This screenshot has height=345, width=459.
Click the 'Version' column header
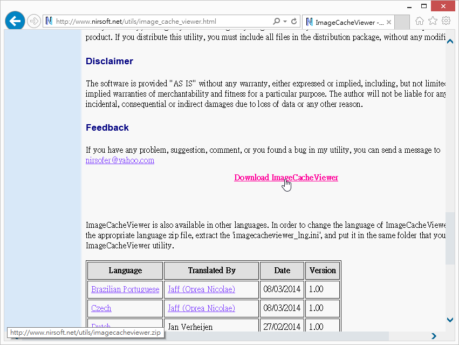point(323,270)
